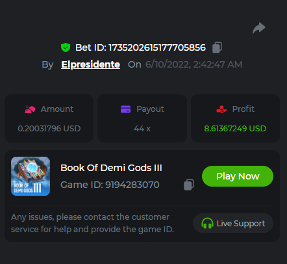
Task: Click the green headphones support icon
Action: click(207, 223)
